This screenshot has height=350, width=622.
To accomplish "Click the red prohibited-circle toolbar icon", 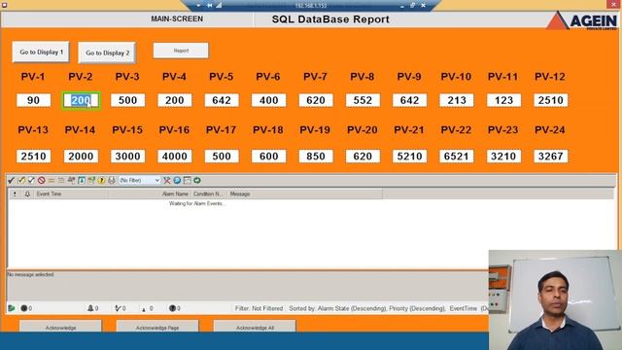I will (x=41, y=181).
